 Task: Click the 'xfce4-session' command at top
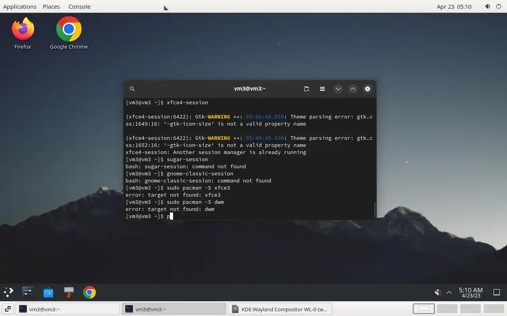click(187, 102)
